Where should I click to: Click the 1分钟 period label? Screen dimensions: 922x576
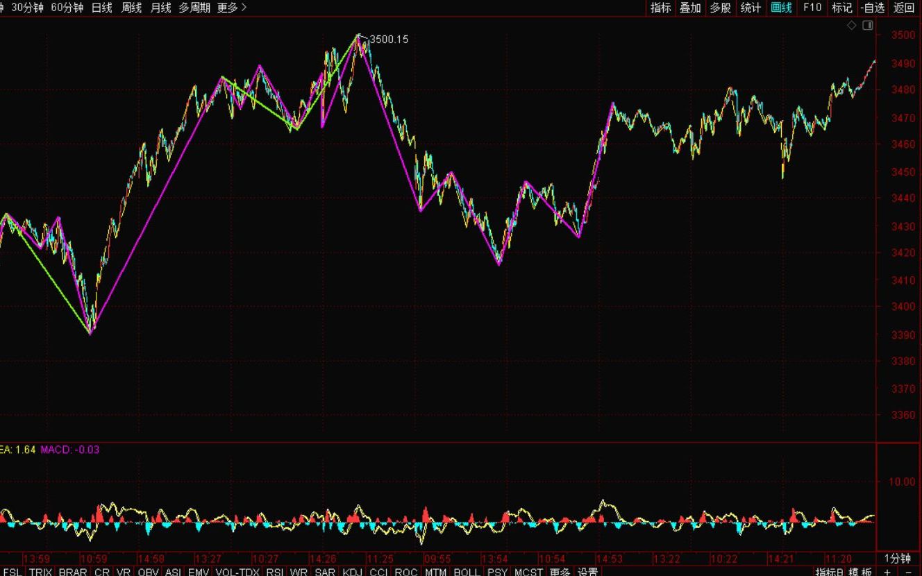coord(897,559)
